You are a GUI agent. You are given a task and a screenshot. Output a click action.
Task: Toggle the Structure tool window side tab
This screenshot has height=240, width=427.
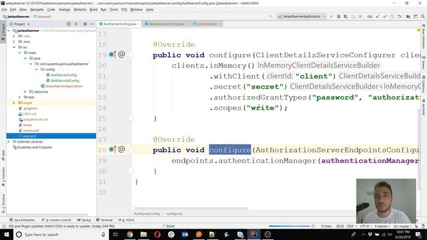(x=3, y=203)
